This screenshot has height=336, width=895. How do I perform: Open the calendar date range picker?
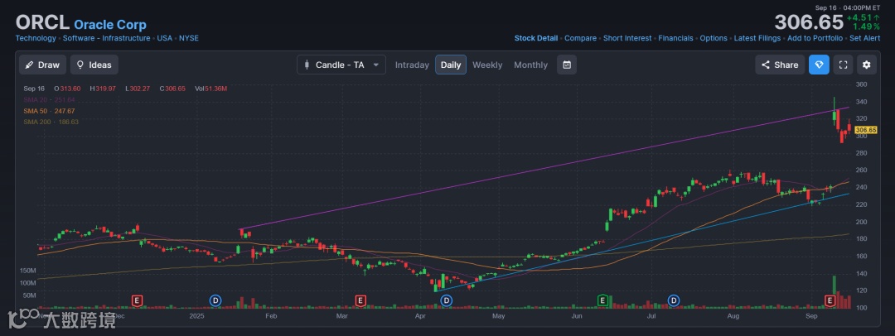pos(567,65)
